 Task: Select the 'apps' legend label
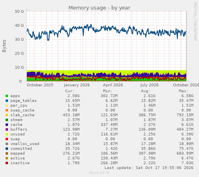pos(15,96)
